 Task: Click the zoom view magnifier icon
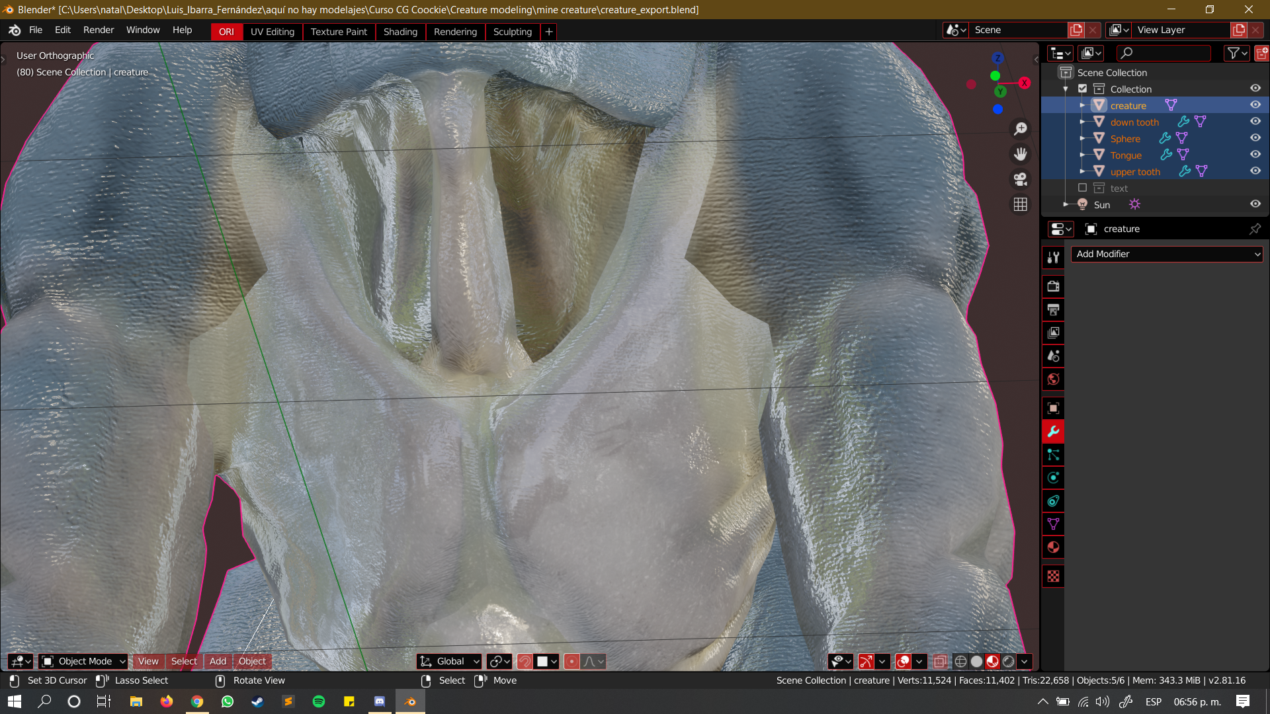(x=1021, y=129)
